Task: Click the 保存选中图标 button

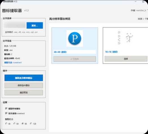Action: 23,85
